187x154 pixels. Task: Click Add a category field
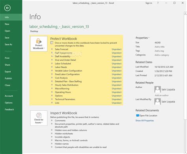pos(162,55)
